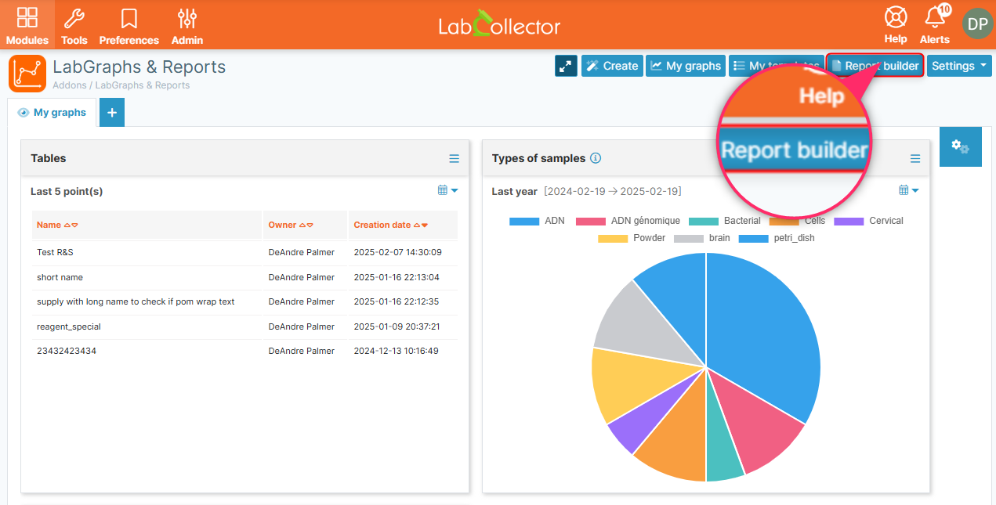Sort table by Creation date column

click(391, 225)
